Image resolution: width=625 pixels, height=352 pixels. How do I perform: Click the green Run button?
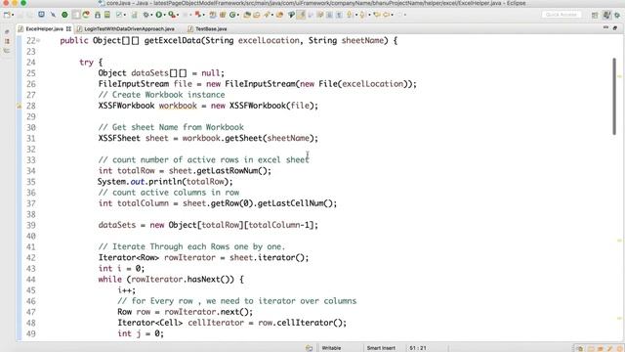pos(158,15)
